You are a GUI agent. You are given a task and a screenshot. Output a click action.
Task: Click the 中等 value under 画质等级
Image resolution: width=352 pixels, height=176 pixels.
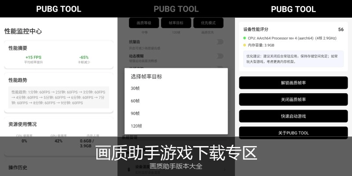click(x=144, y=32)
